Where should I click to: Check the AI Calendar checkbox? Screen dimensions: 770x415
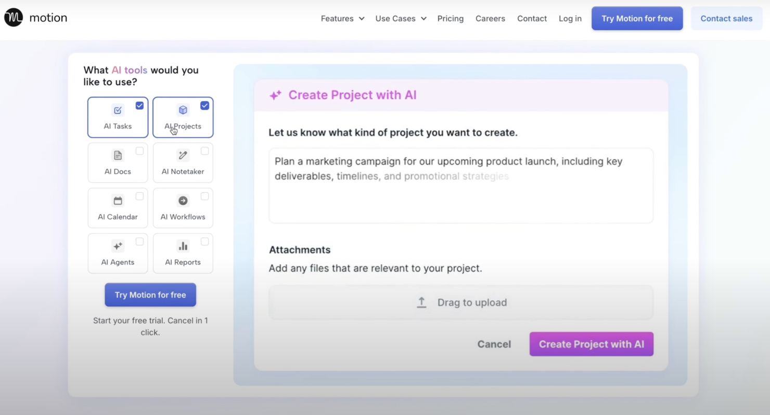coord(139,196)
